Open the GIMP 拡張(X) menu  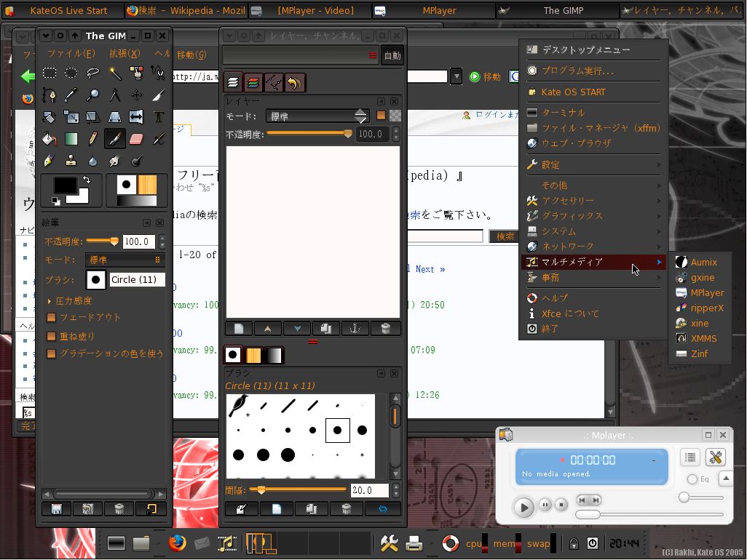pyautogui.click(x=125, y=53)
